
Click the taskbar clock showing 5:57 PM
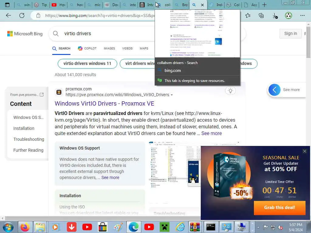pyautogui.click(x=296, y=227)
